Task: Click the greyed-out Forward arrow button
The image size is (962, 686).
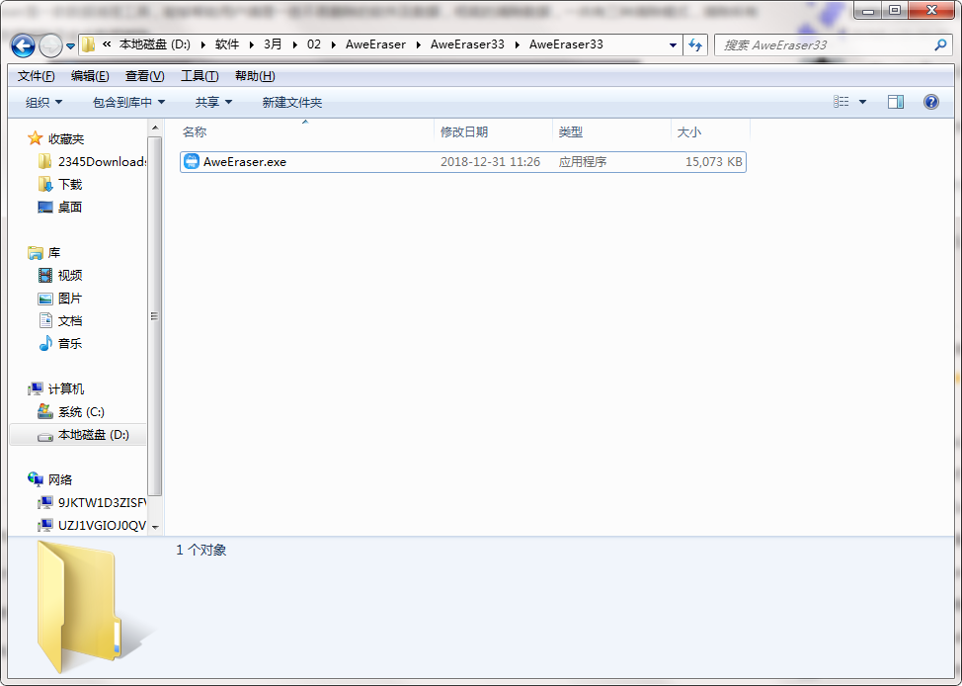Action: point(50,45)
